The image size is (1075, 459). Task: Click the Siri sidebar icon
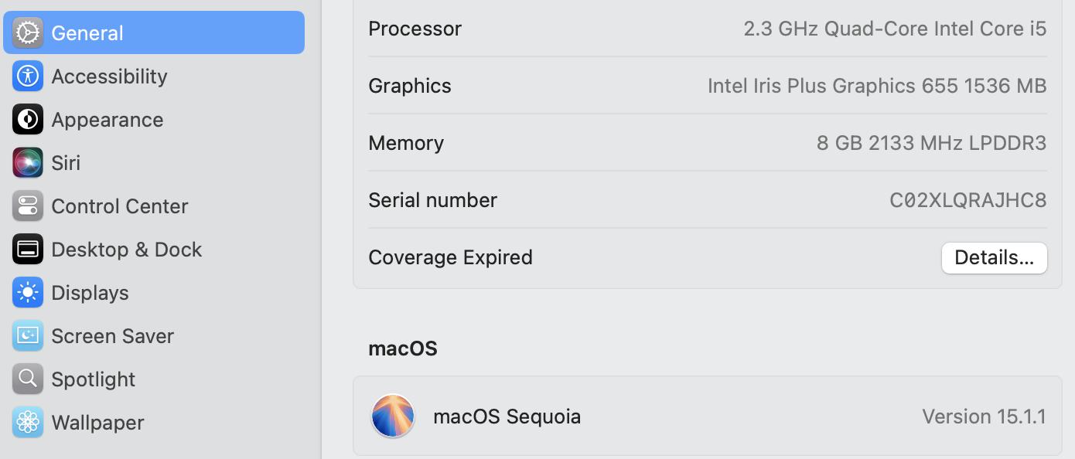pyautogui.click(x=28, y=163)
